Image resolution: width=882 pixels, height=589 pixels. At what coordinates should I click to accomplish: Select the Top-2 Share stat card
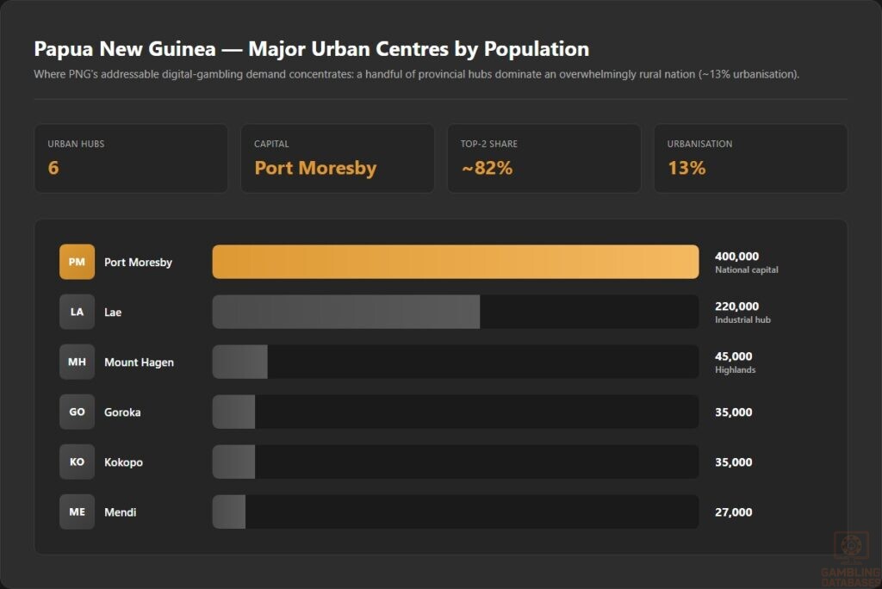[544, 158]
